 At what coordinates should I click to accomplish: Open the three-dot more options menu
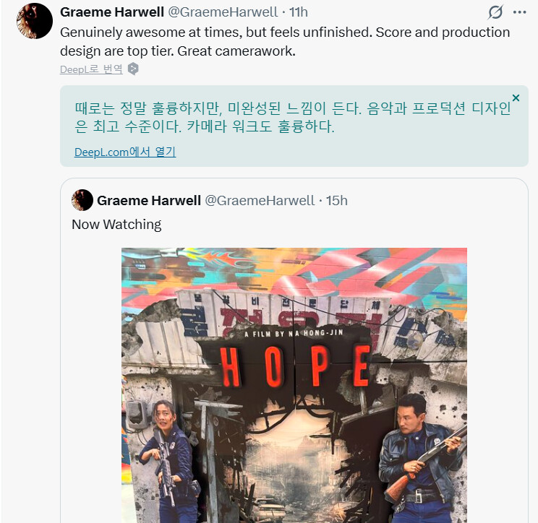pos(519,12)
